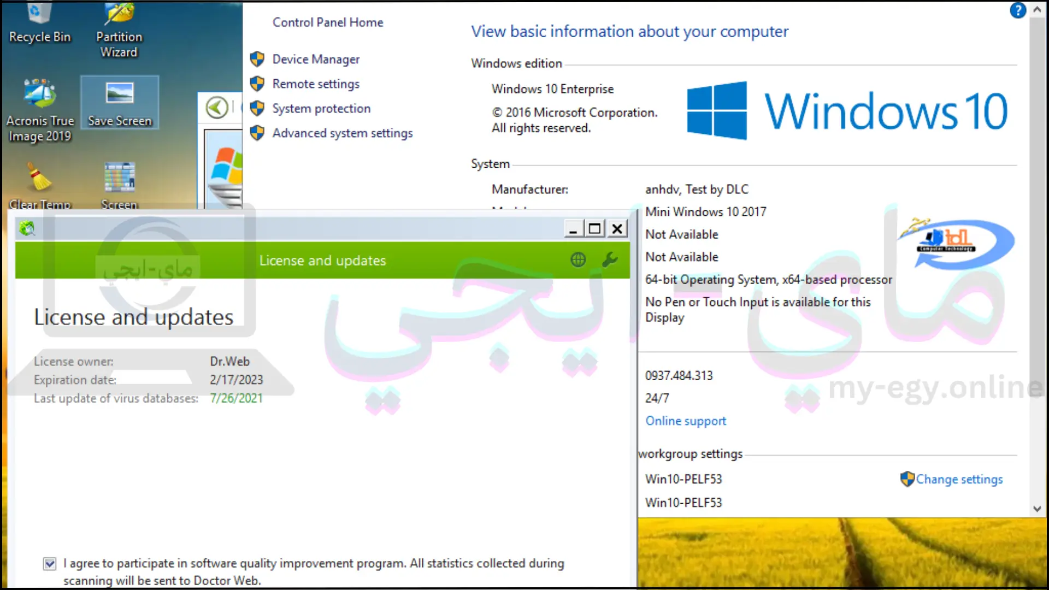
Task: Click the Advanced system settings shield icon
Action: click(257, 133)
